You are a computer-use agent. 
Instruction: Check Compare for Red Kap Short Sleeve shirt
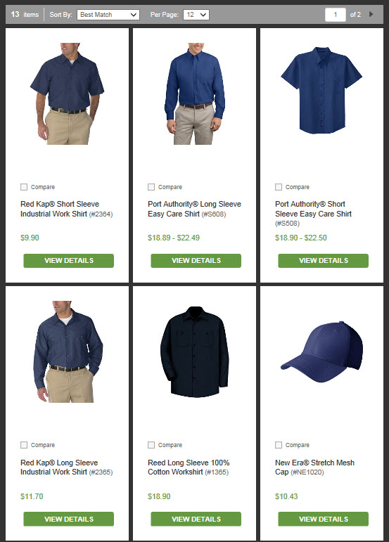tap(24, 187)
